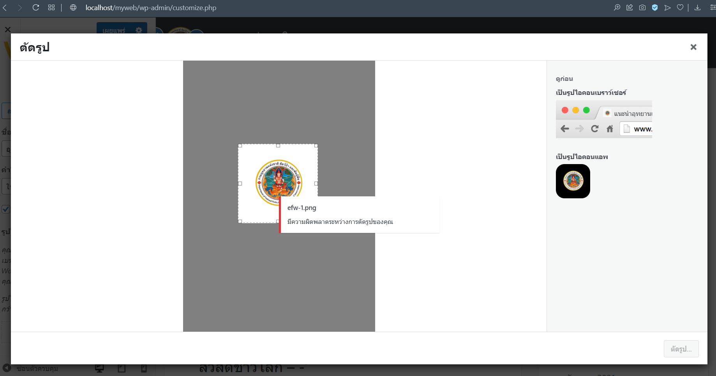The image size is (716, 376).
Task: Open the blue shield privacy protection icon
Action: tap(655, 8)
